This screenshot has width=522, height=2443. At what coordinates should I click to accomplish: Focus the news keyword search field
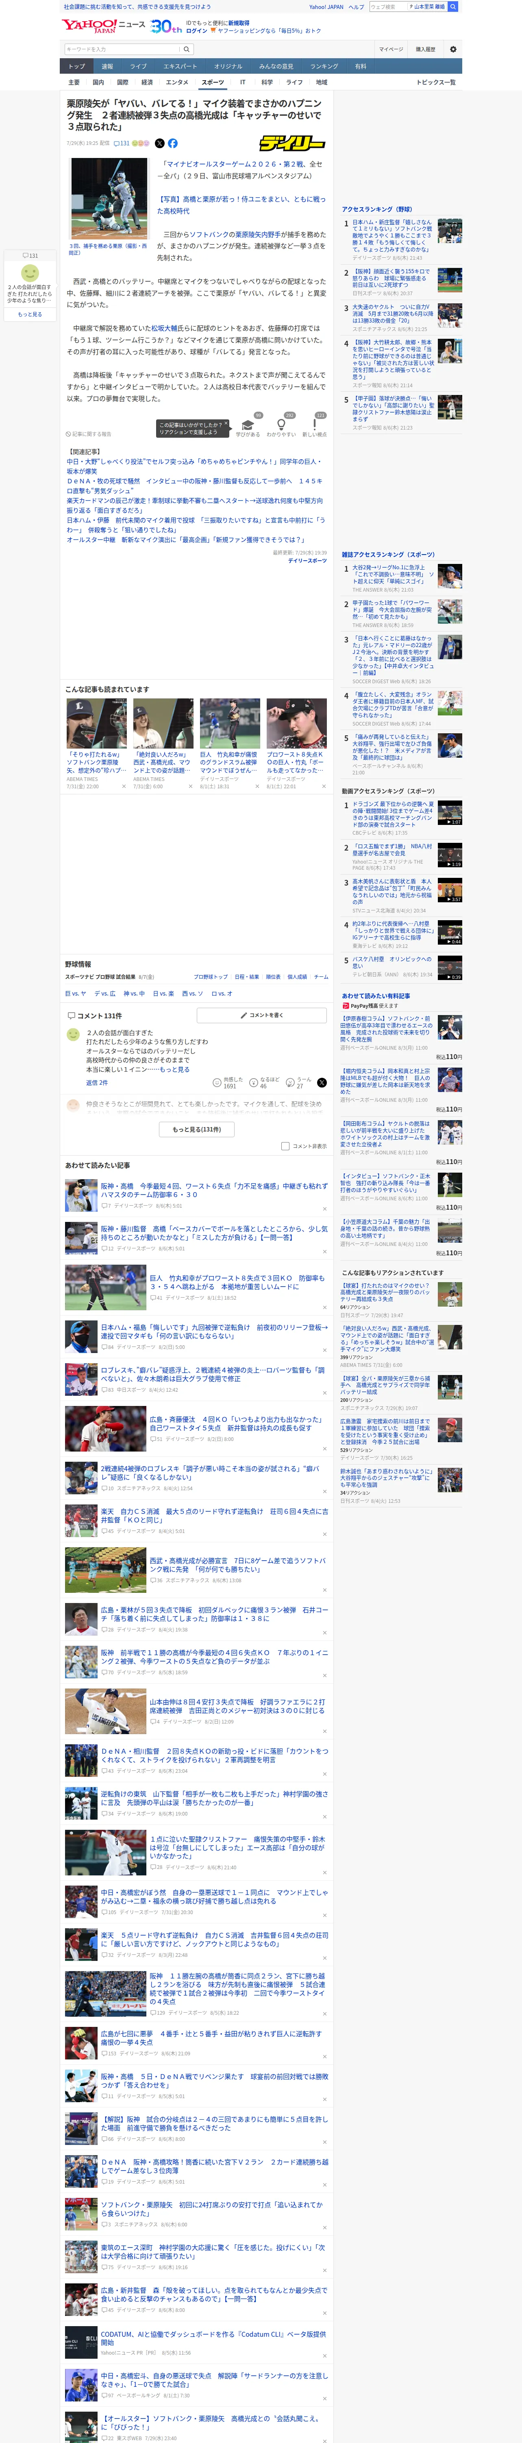click(x=122, y=49)
